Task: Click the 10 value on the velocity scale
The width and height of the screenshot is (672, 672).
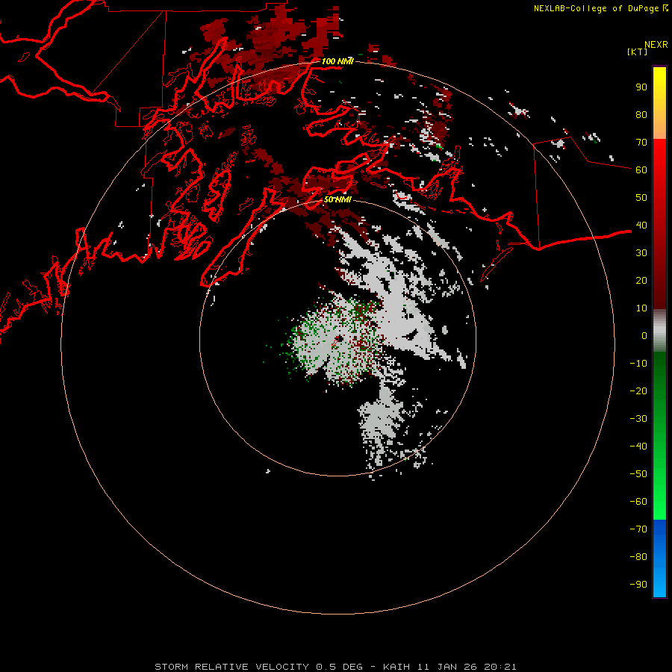Action: tap(641, 308)
